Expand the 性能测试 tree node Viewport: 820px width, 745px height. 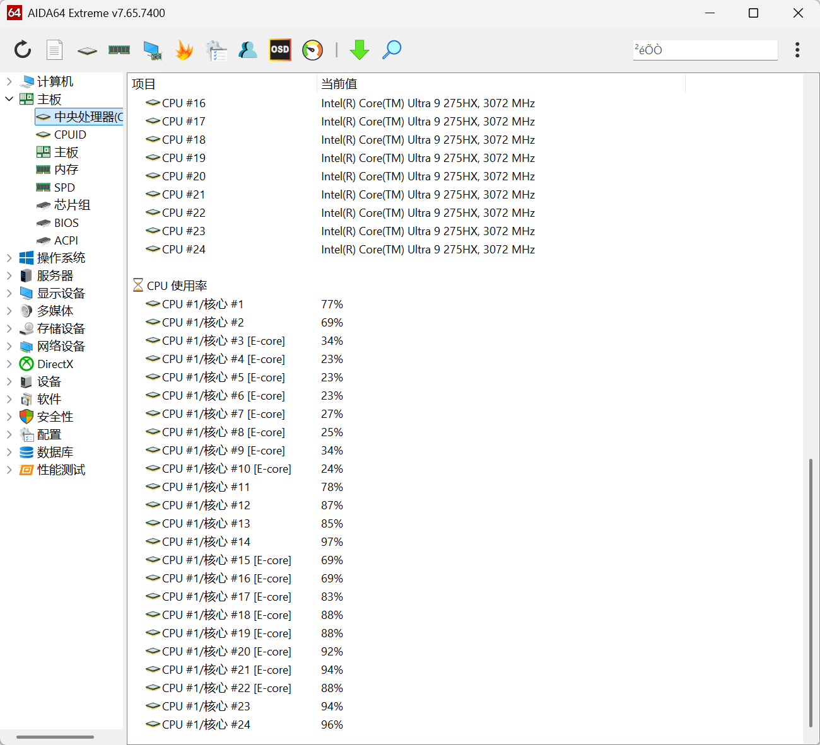(x=9, y=470)
